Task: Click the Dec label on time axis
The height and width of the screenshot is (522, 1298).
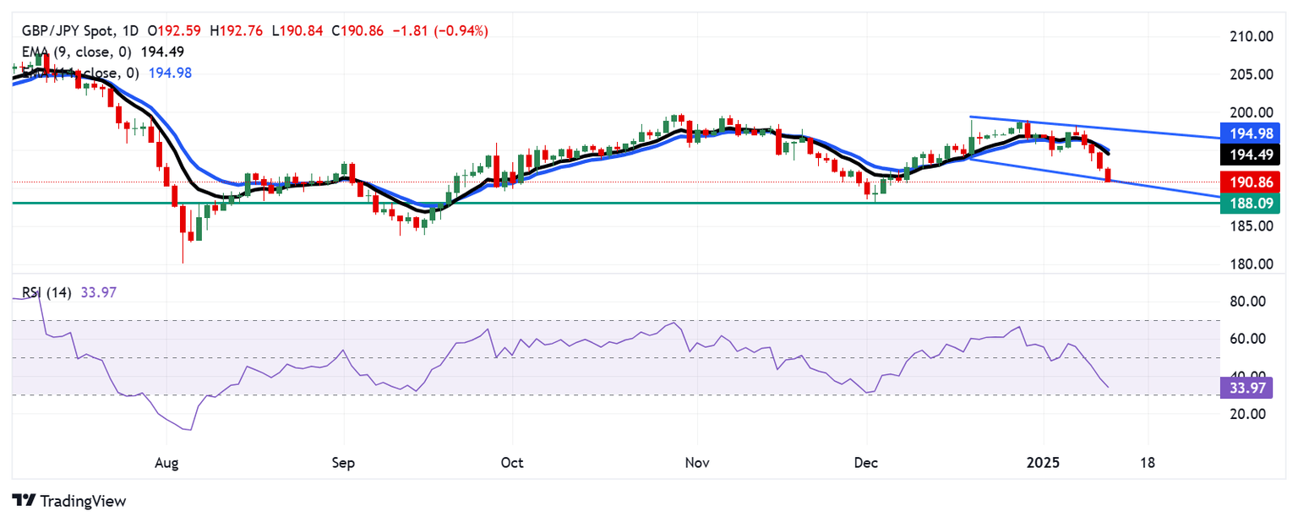Action: pos(865,463)
